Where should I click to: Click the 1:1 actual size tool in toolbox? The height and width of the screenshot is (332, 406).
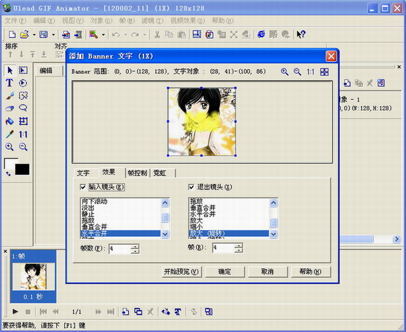(23, 134)
